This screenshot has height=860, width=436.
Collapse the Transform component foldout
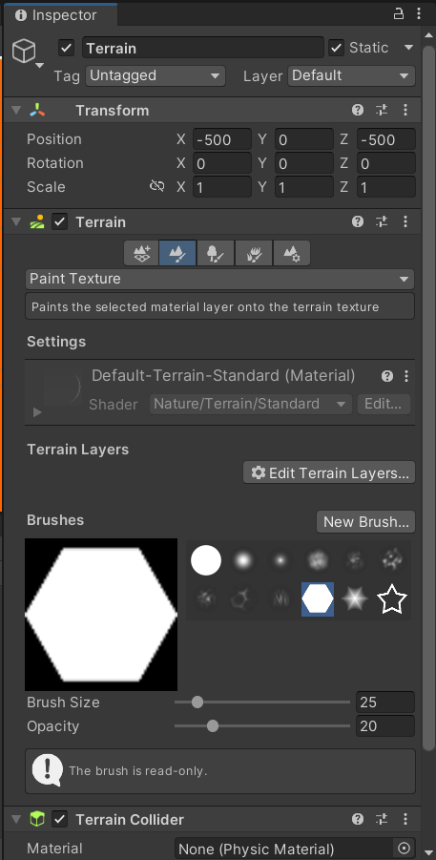coord(16,110)
